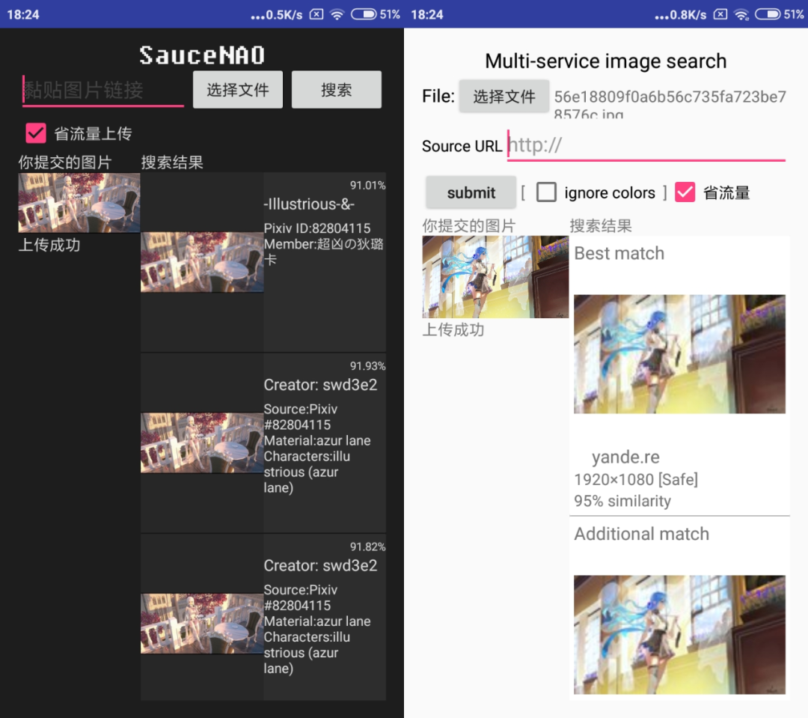Image resolution: width=808 pixels, height=718 pixels.
Task: Select the -Illustrious-&- result title
Action: point(309,204)
